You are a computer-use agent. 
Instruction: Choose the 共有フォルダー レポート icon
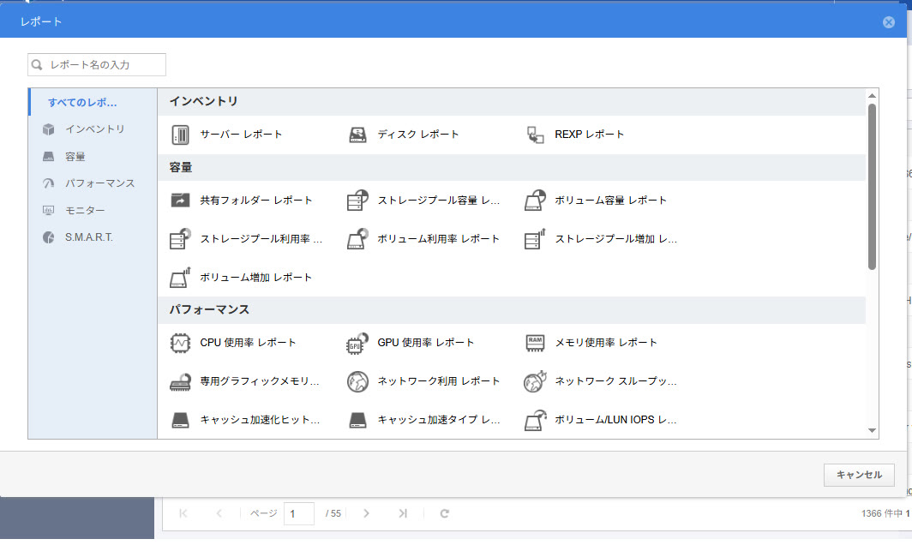pos(180,201)
